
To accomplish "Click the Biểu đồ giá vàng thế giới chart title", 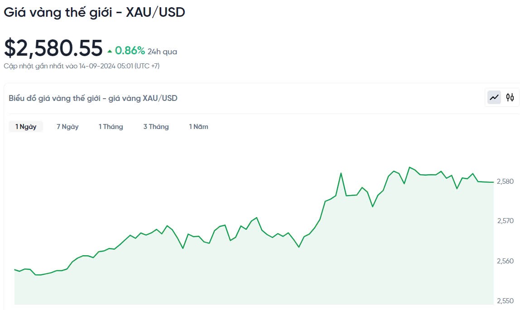I will pyautogui.click(x=93, y=98).
